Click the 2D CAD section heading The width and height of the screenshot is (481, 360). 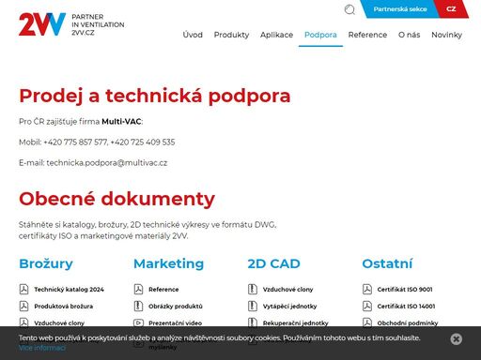[x=273, y=263]
